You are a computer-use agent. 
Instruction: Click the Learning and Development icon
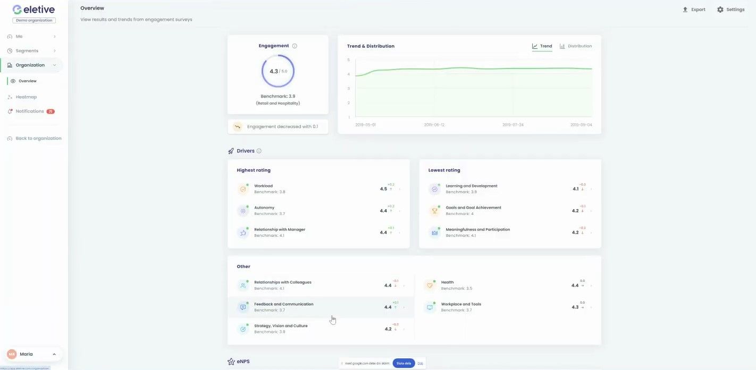click(434, 189)
